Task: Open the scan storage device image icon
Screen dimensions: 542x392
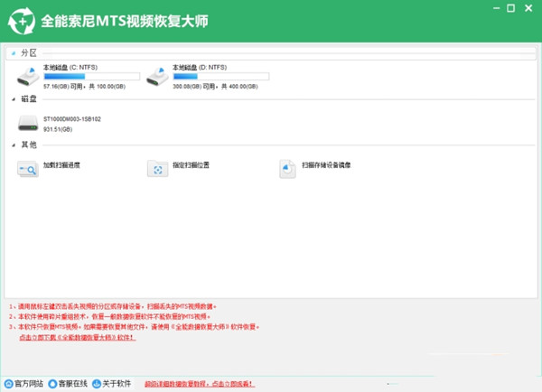Action: pyautogui.click(x=287, y=169)
